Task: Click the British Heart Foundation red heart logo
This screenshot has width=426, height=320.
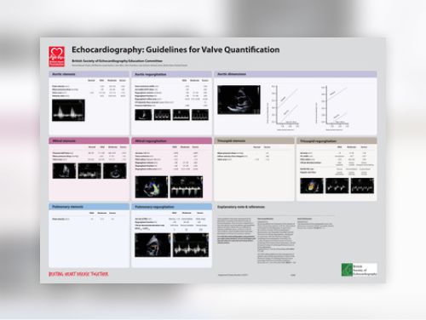Action: click(x=57, y=56)
